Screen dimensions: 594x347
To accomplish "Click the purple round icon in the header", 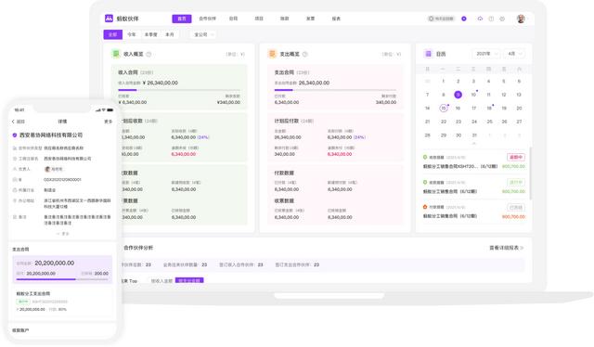I will click(x=464, y=19).
